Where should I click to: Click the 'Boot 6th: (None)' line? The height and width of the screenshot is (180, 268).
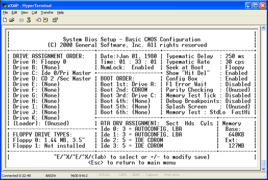click(x=125, y=112)
